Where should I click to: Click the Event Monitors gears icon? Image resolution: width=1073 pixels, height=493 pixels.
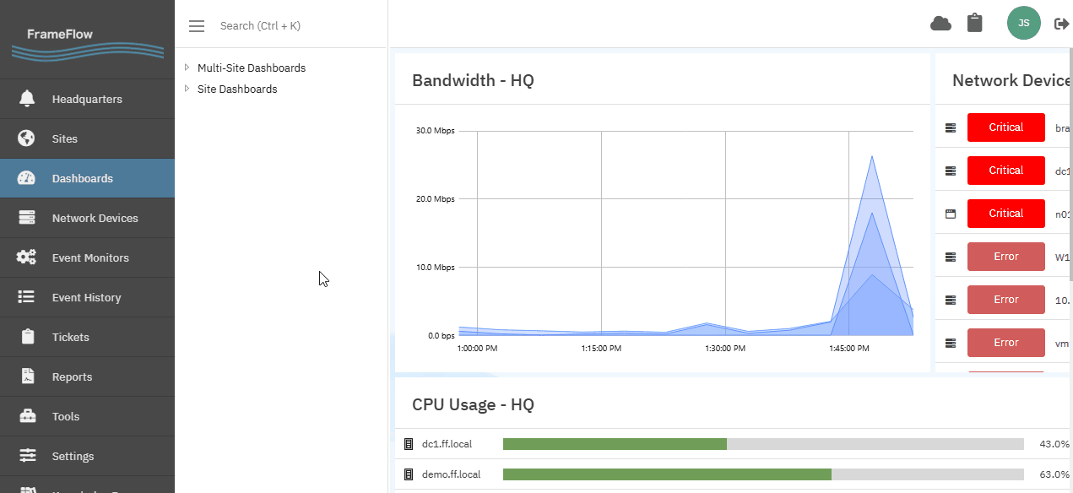tap(27, 257)
